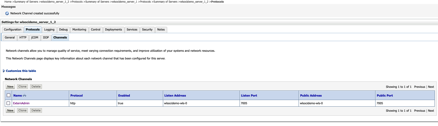
Task: Select the General protocol subtab
Action: pyautogui.click(x=10, y=38)
